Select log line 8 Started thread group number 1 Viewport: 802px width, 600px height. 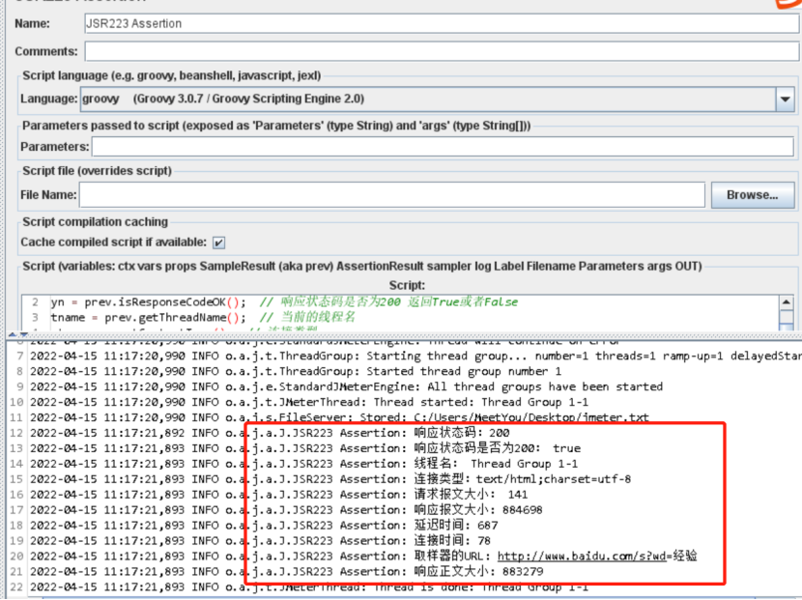coord(295,371)
